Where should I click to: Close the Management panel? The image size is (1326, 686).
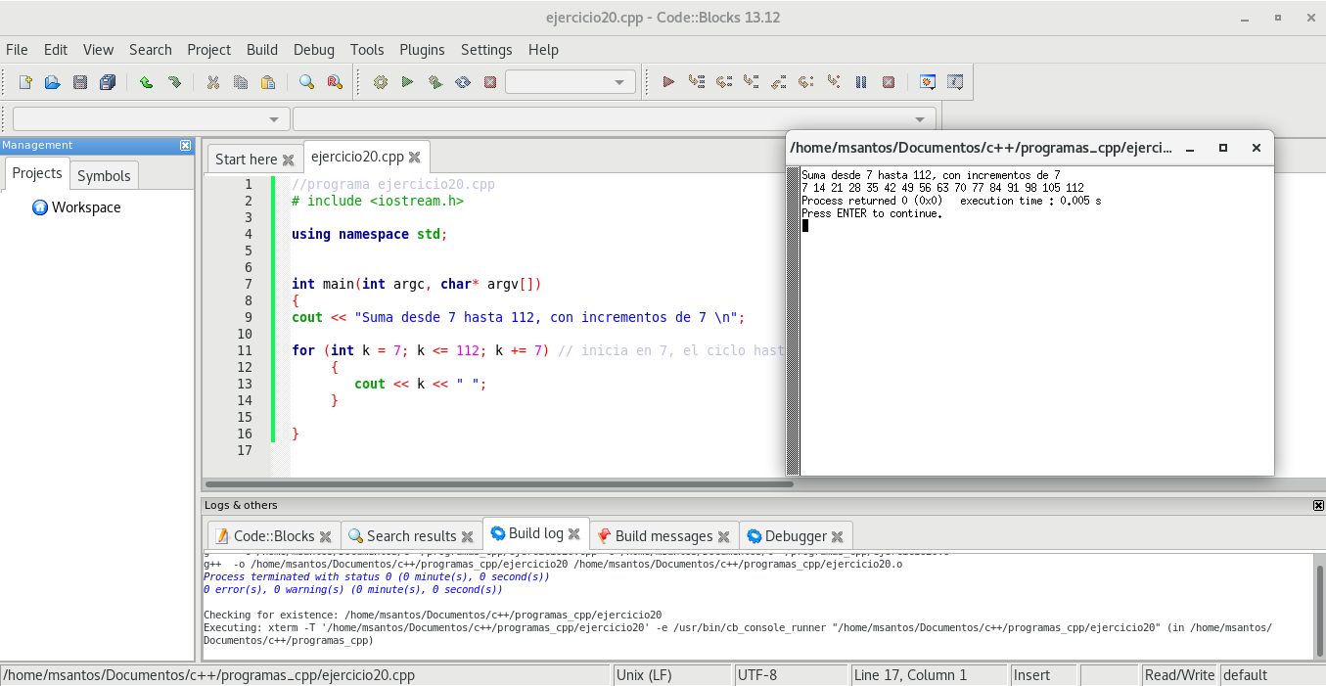pos(186,145)
